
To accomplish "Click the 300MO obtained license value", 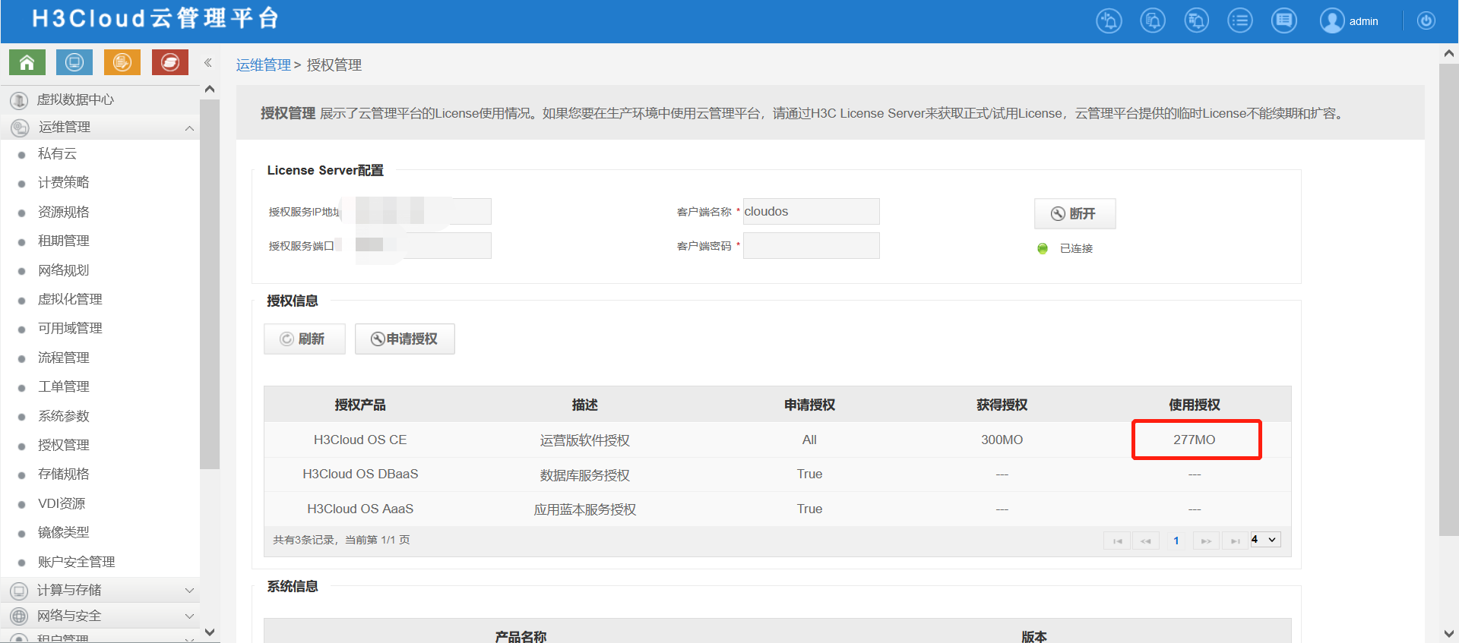I will (x=1002, y=440).
